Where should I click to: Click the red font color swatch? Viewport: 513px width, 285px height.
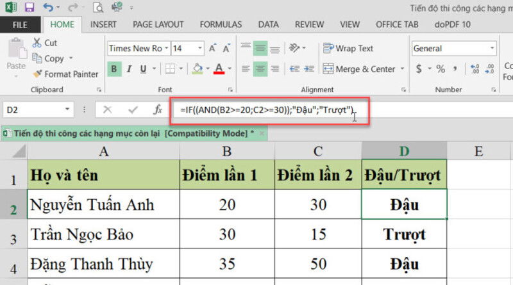point(219,69)
